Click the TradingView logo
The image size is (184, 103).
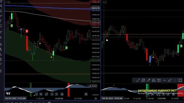click(8, 94)
